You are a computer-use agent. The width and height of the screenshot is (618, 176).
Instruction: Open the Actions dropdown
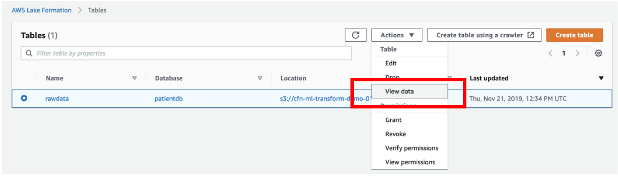[x=397, y=35]
